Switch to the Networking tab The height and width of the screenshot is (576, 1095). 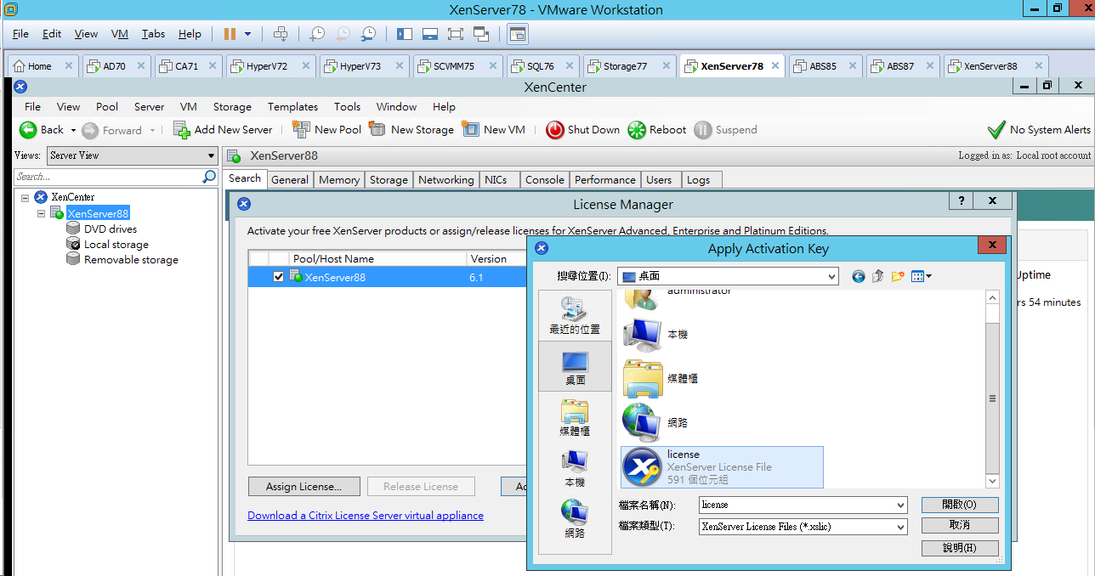pos(446,180)
